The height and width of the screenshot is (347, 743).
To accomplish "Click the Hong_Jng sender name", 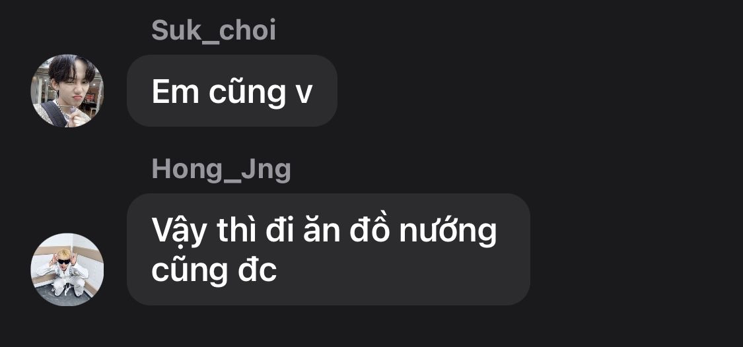I will (221, 170).
